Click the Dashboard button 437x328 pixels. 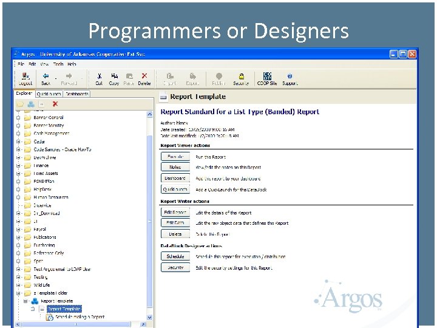coord(175,178)
